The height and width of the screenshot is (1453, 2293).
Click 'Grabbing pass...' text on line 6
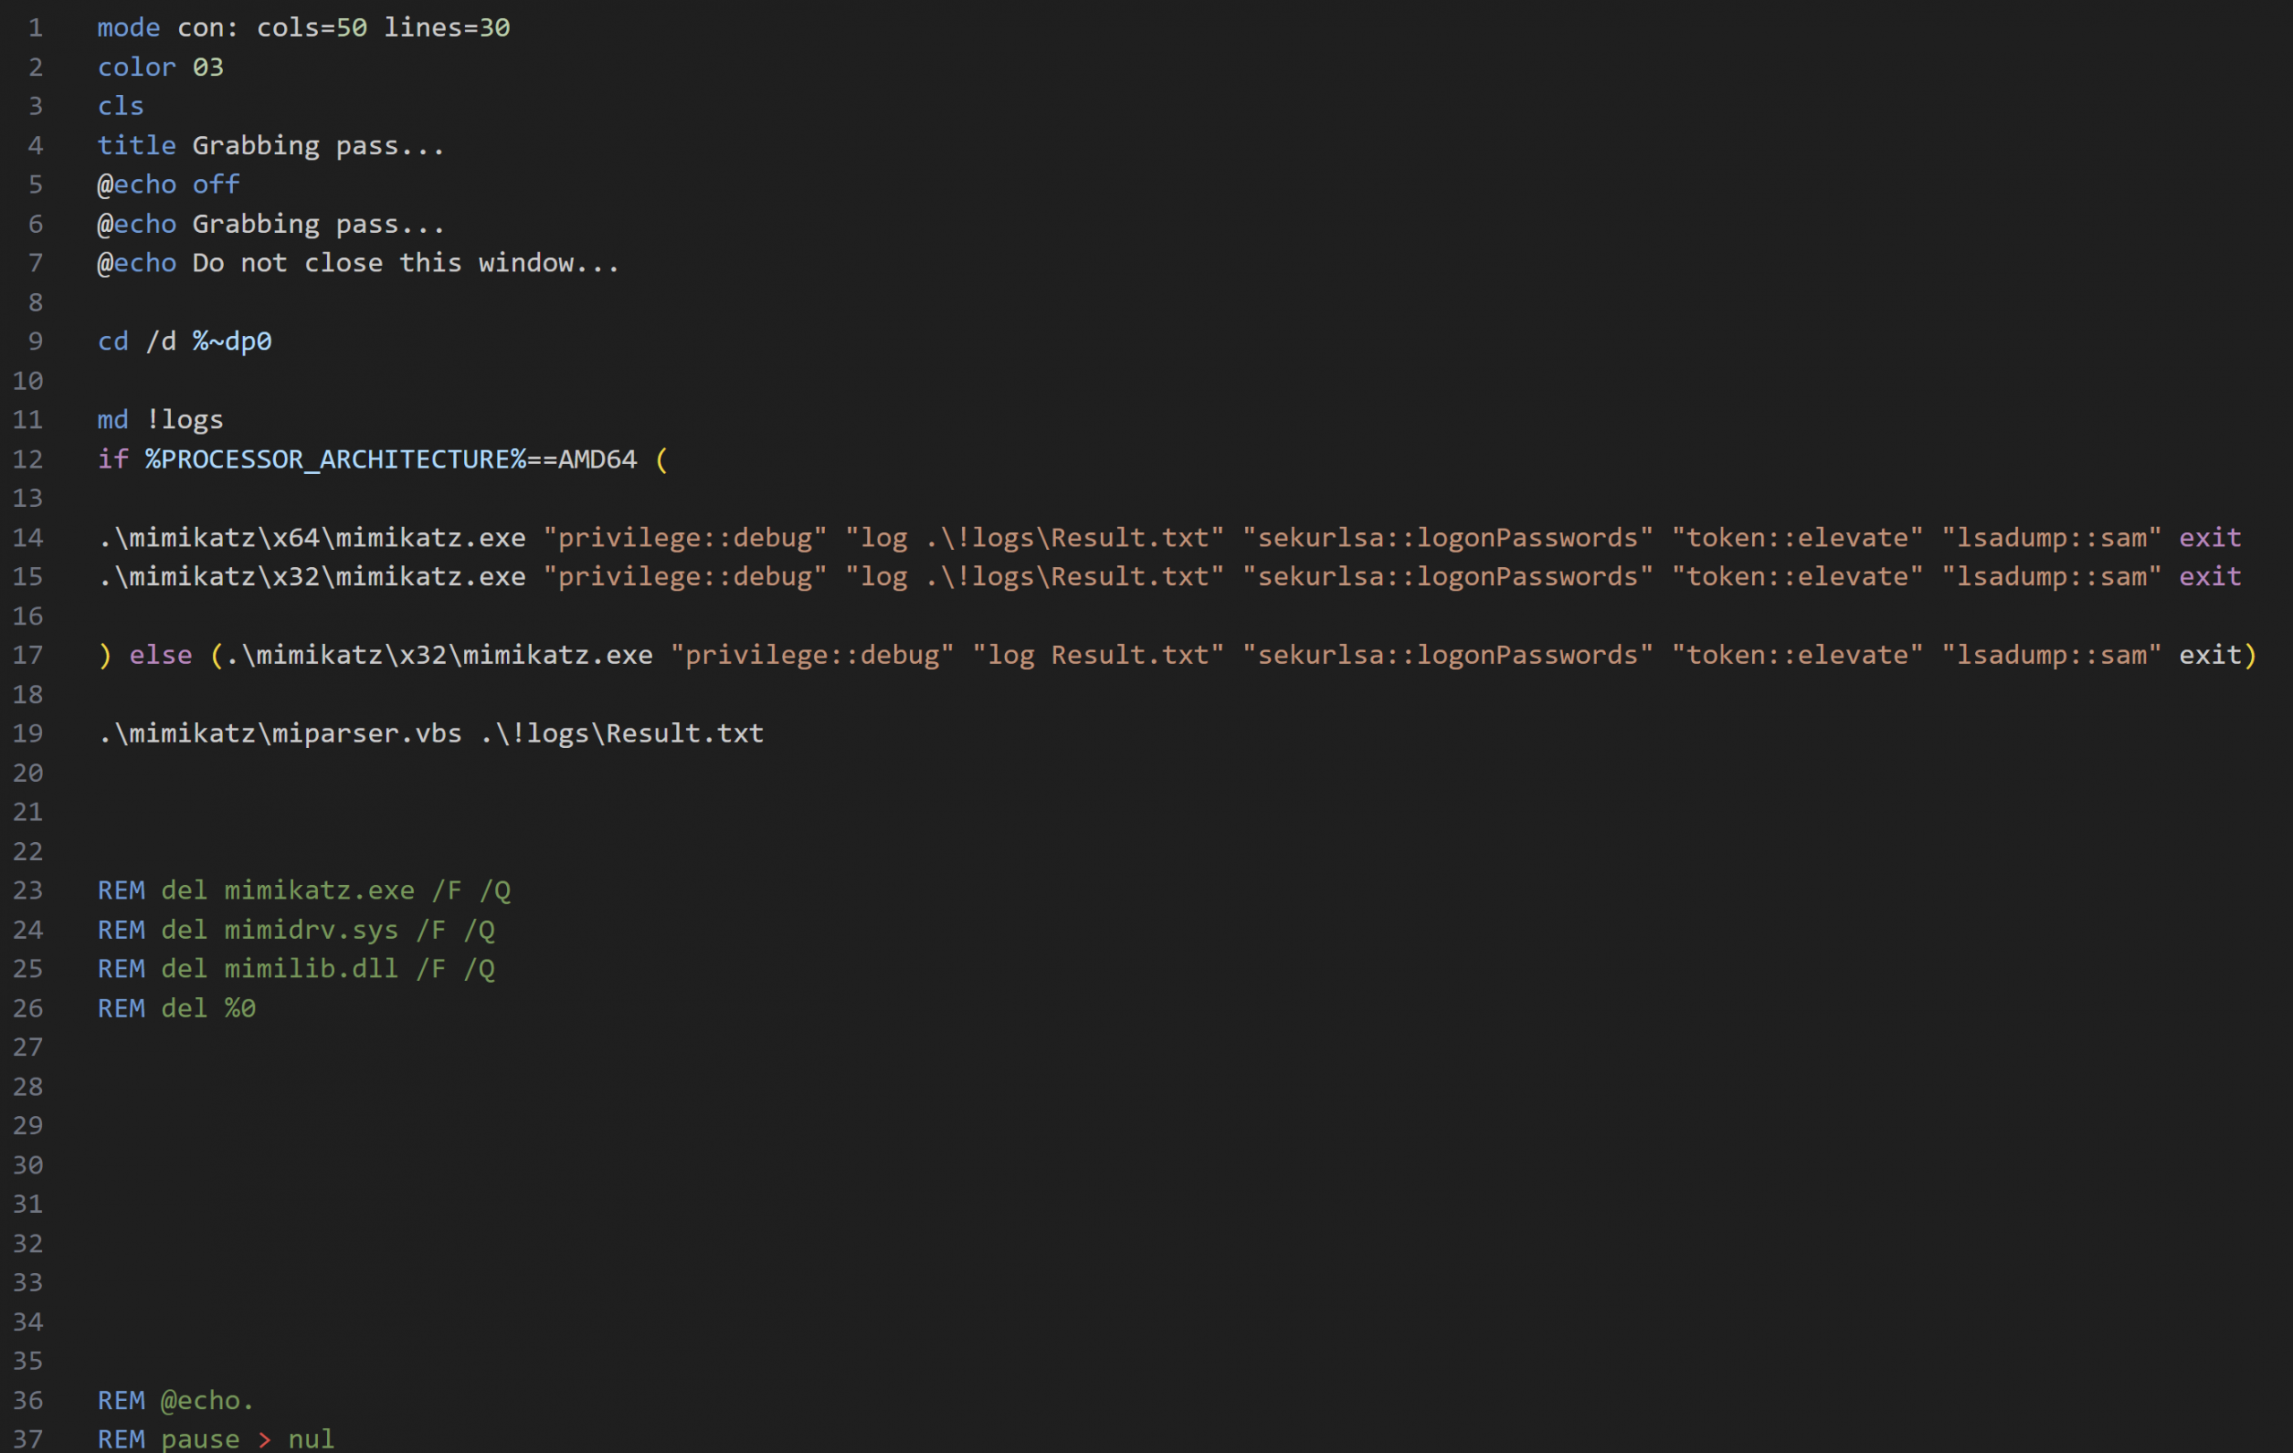(319, 224)
